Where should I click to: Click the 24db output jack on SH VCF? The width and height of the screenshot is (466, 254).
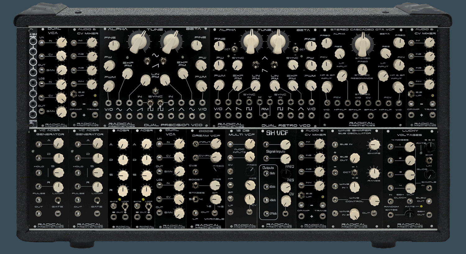pyautogui.click(x=266, y=214)
